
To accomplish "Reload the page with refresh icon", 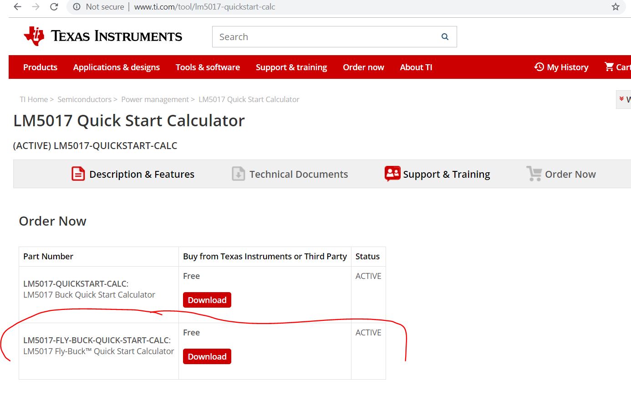I will coord(54,7).
